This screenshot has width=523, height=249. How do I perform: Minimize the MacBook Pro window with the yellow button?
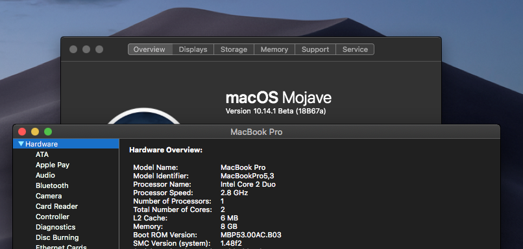[x=35, y=132]
